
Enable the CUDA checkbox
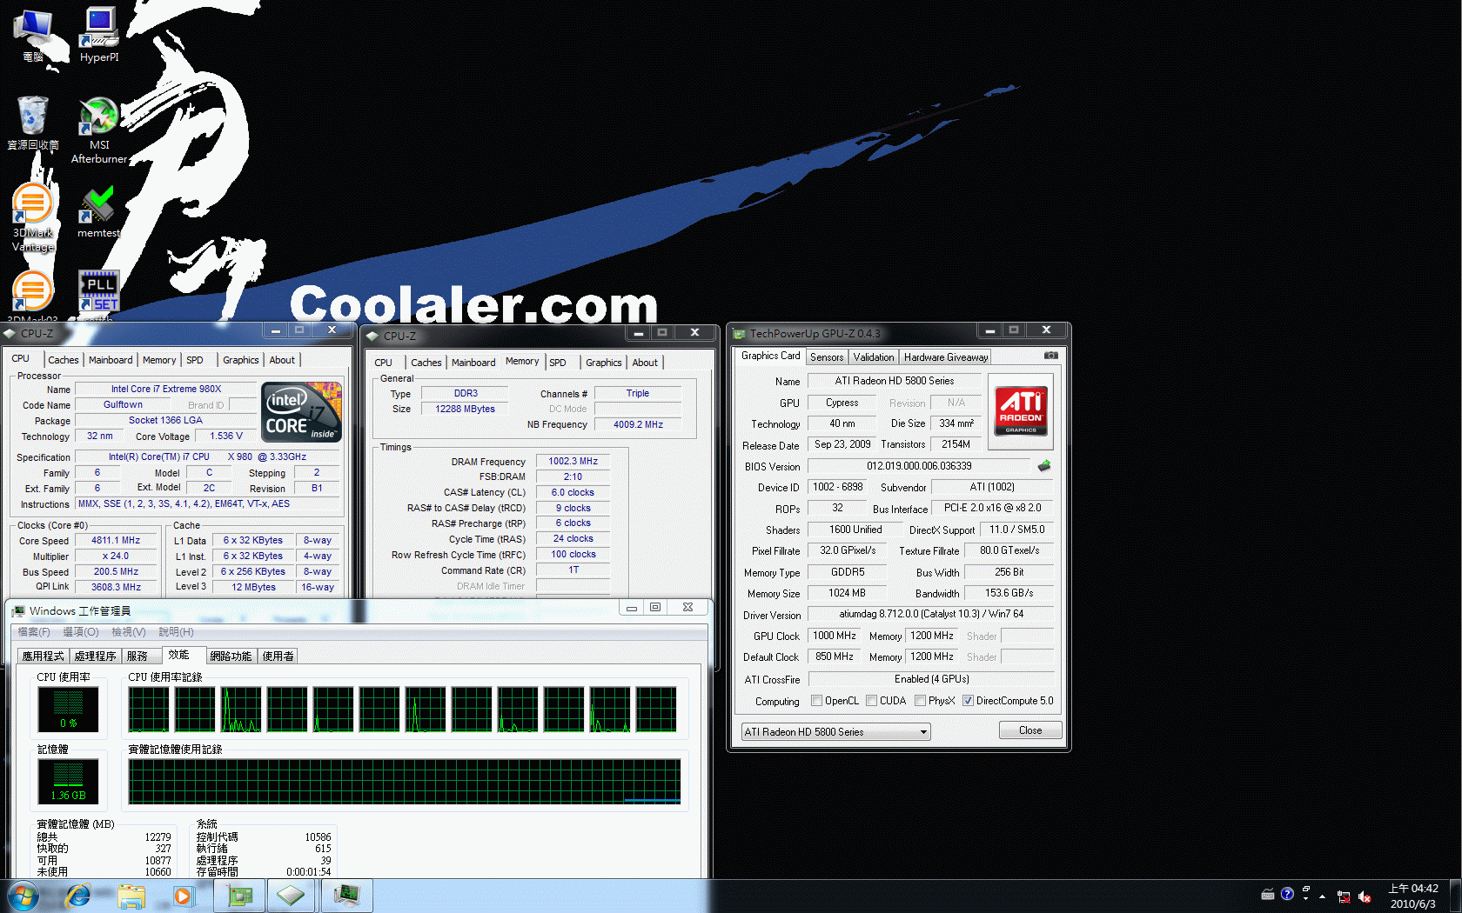click(871, 701)
